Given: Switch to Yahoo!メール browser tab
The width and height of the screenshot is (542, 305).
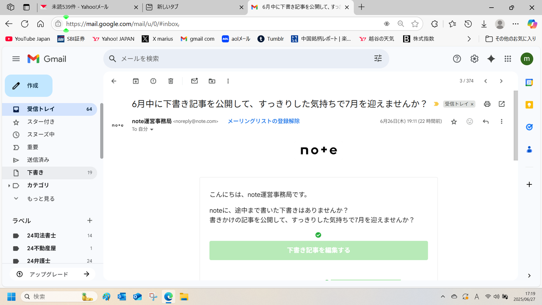Looking at the screenshot, I should click(x=89, y=7).
